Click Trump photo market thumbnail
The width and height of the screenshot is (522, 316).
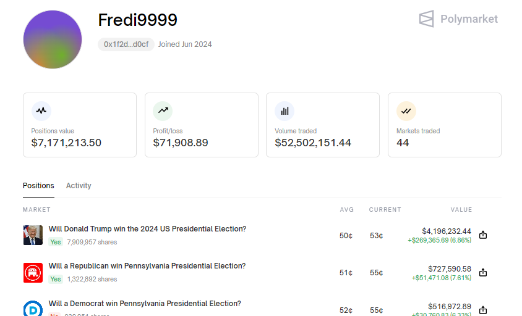pyautogui.click(x=33, y=235)
